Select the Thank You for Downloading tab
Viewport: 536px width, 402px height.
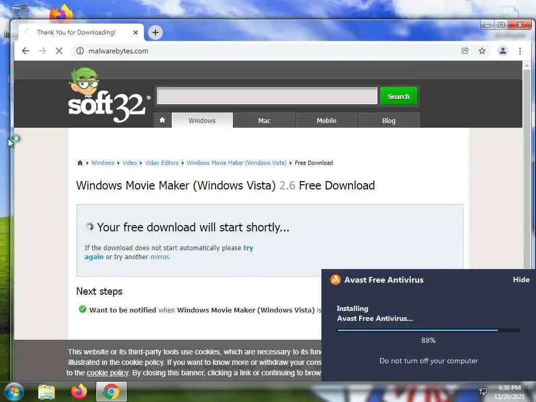81,32
